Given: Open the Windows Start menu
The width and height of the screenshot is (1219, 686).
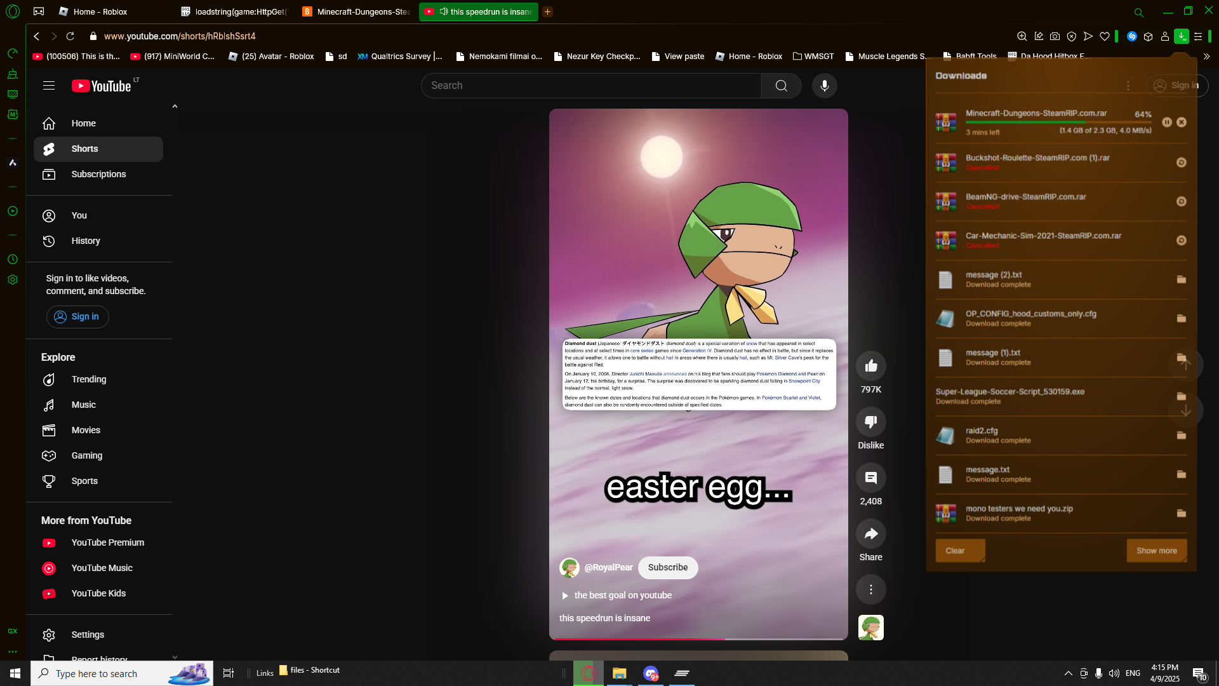Looking at the screenshot, I should pyautogui.click(x=15, y=673).
